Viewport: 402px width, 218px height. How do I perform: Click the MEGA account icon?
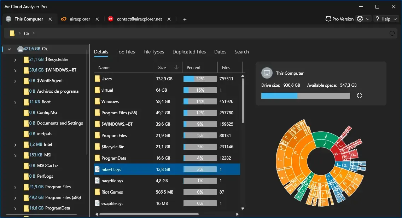(x=111, y=19)
